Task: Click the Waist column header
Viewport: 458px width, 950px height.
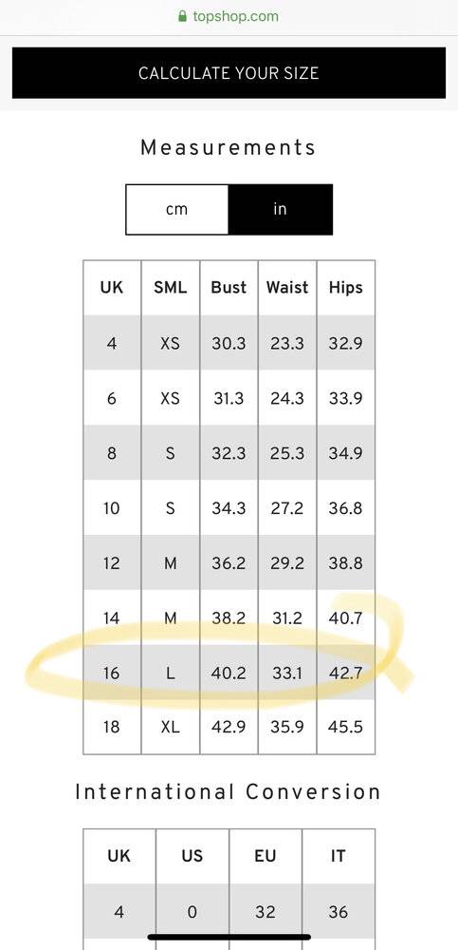Action: click(x=287, y=288)
